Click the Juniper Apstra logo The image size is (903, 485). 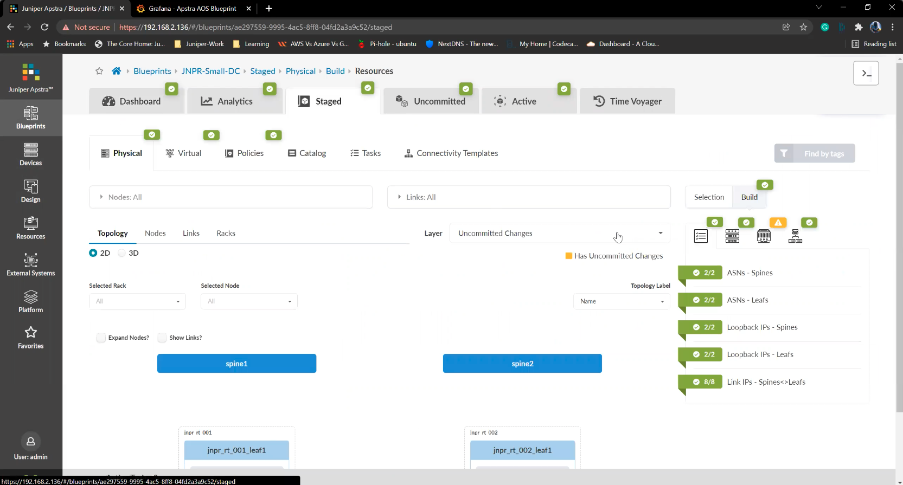tap(31, 77)
